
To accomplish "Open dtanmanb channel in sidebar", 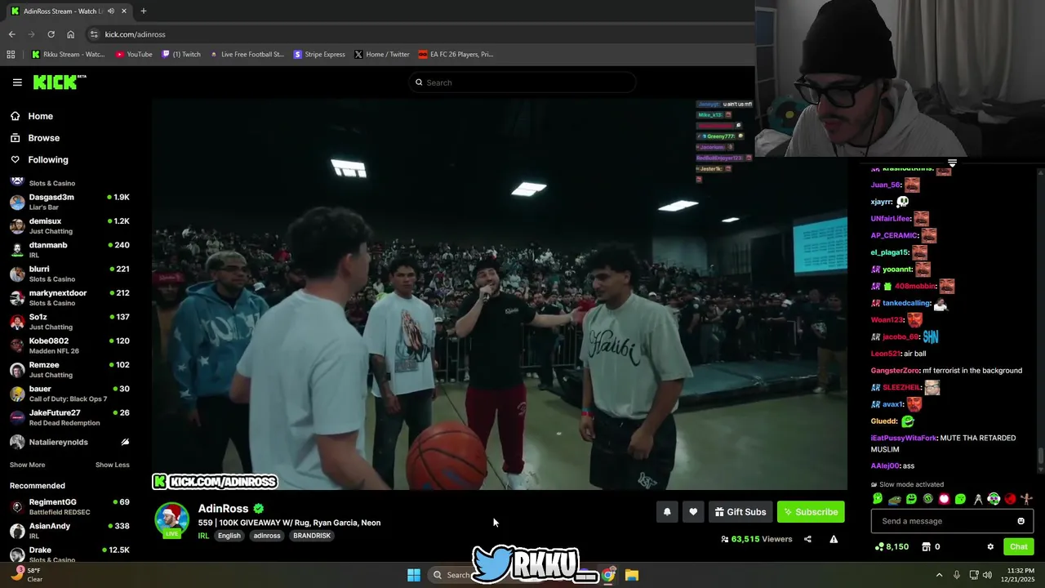I will [69, 250].
